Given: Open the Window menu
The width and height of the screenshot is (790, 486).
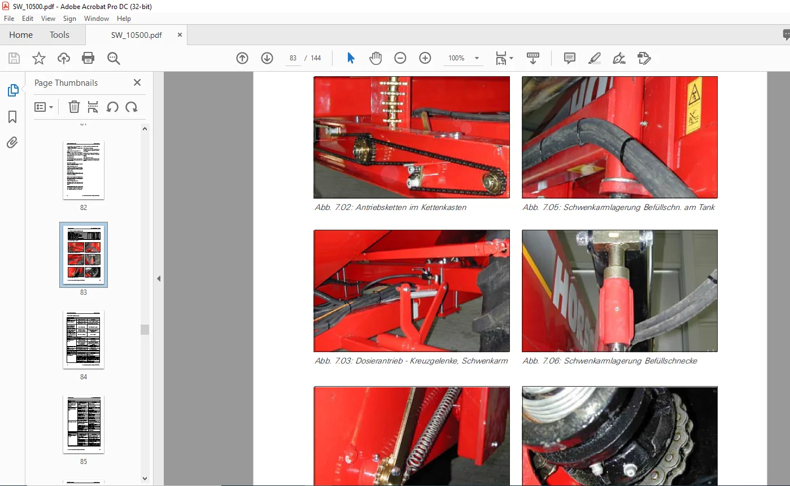Looking at the screenshot, I should point(97,19).
